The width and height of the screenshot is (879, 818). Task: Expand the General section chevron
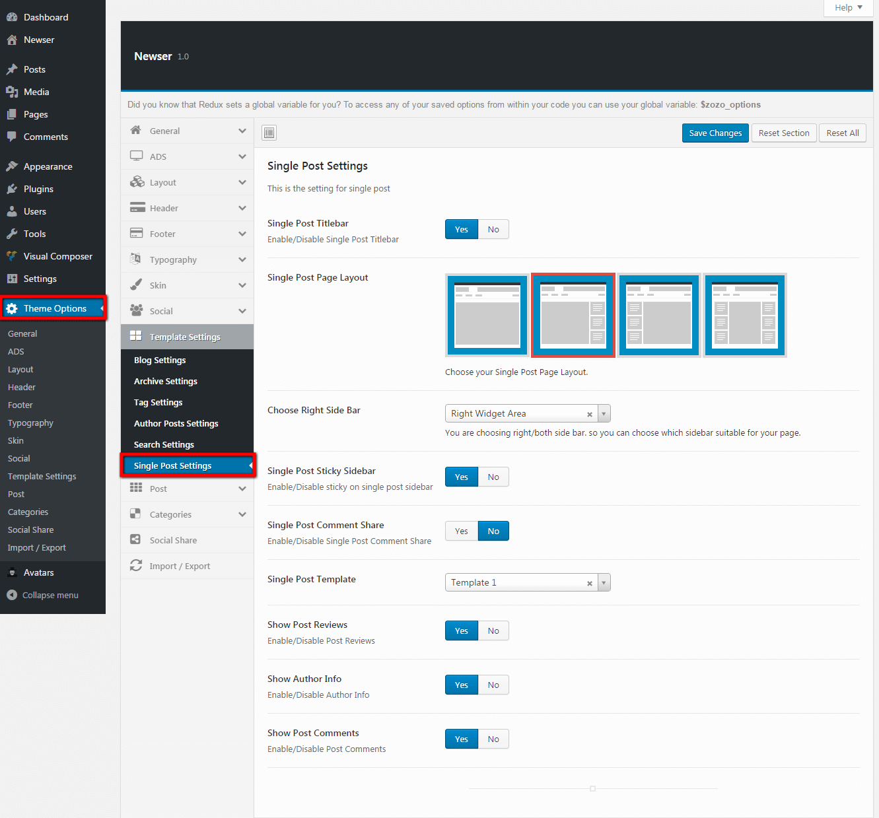click(242, 131)
